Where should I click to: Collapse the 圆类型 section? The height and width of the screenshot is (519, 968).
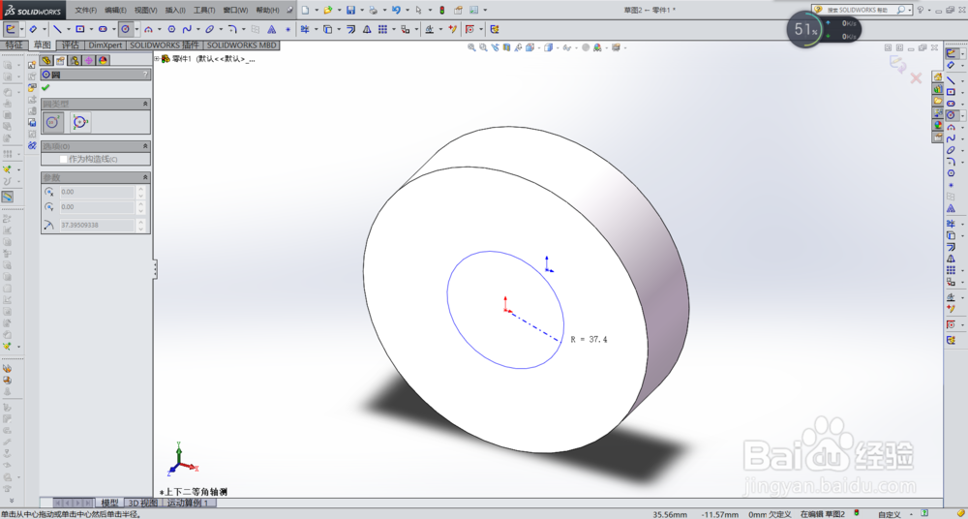146,104
